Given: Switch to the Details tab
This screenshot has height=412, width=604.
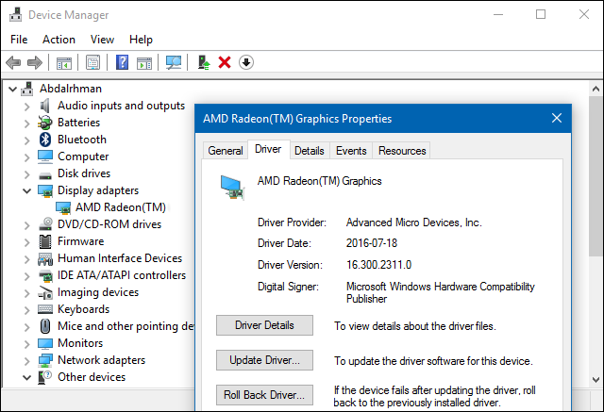Looking at the screenshot, I should [x=309, y=151].
